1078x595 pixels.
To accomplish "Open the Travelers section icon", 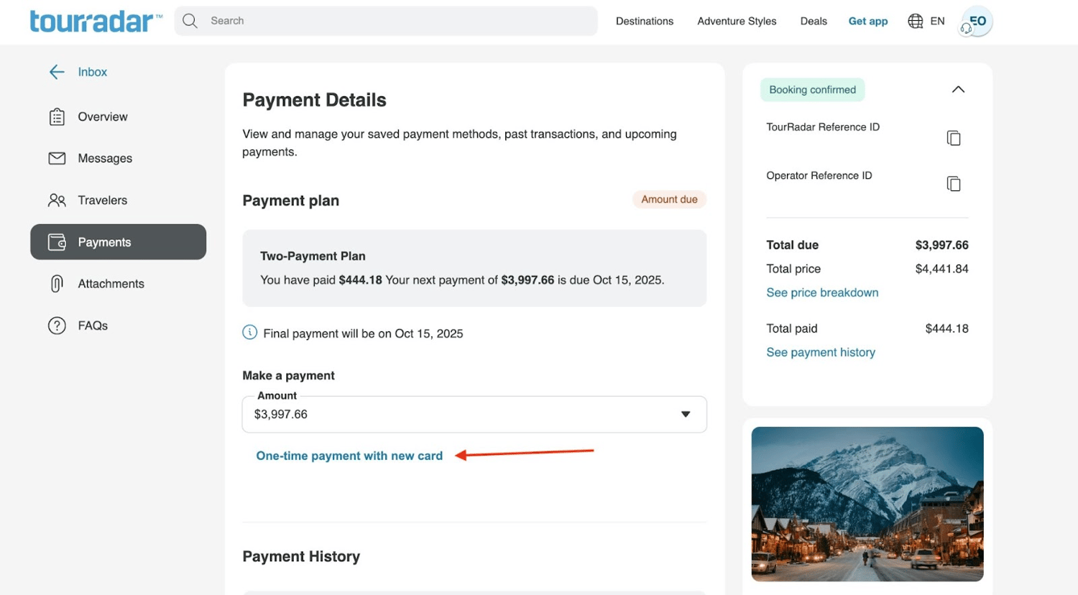I will 57,200.
